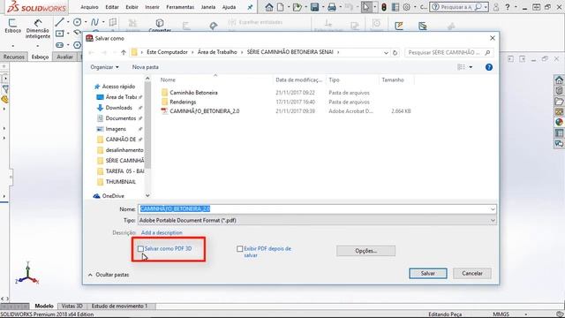
Task: Open SolidWorks Options gear icon
Action: point(406,7)
